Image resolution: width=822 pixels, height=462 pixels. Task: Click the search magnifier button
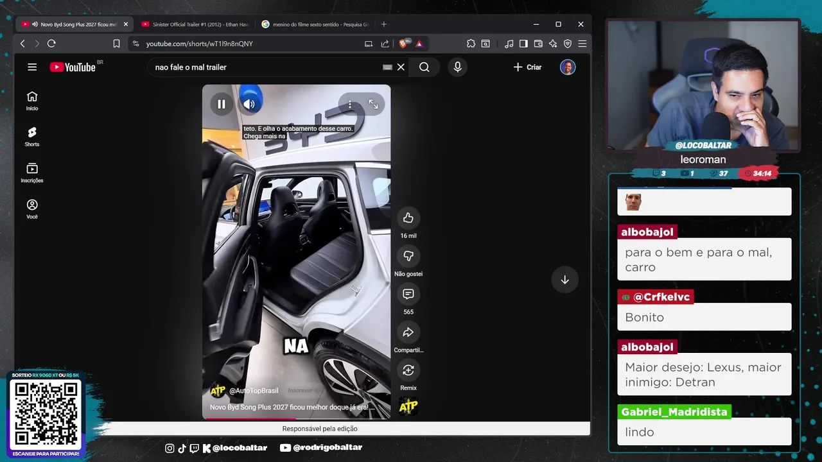[424, 67]
